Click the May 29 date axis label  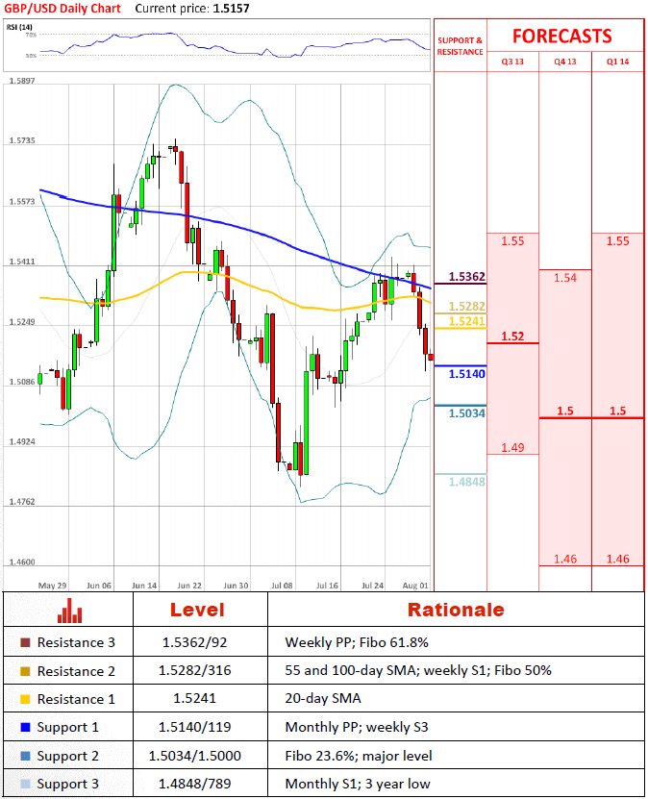(53, 586)
